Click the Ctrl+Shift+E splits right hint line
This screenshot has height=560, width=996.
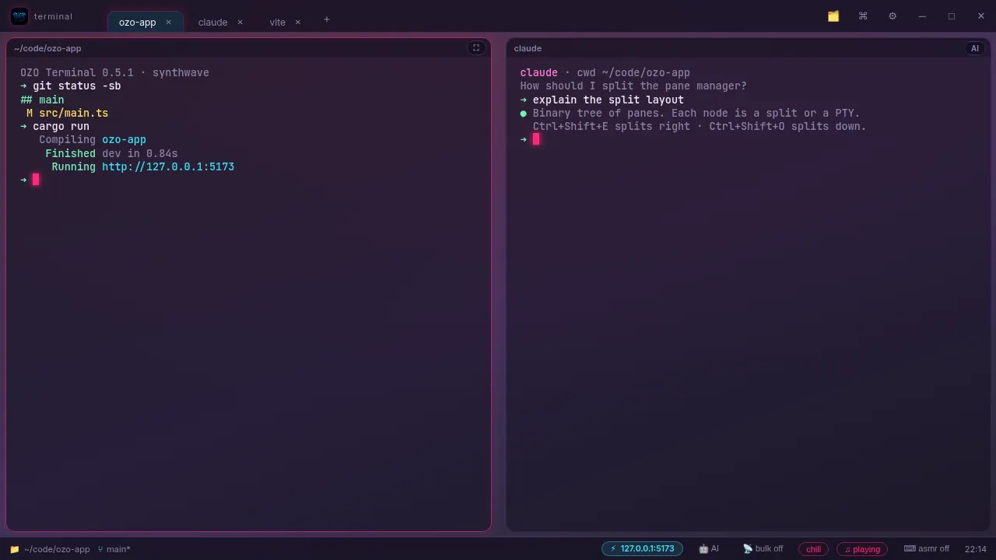click(700, 126)
